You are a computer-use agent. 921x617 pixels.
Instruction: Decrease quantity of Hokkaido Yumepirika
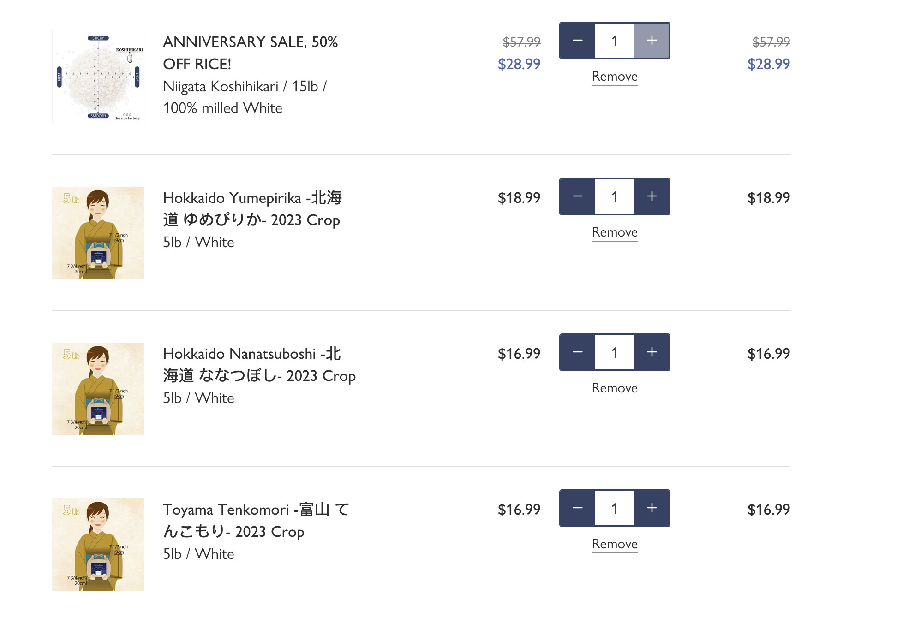pos(577,196)
